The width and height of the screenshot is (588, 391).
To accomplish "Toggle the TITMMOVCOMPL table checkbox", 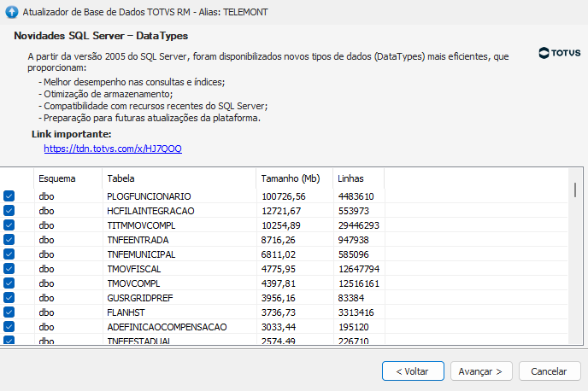I will [x=9, y=225].
